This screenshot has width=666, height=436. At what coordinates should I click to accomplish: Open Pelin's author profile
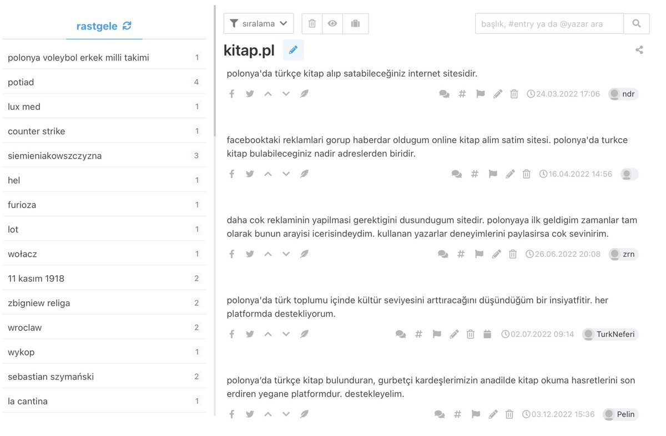coord(620,414)
